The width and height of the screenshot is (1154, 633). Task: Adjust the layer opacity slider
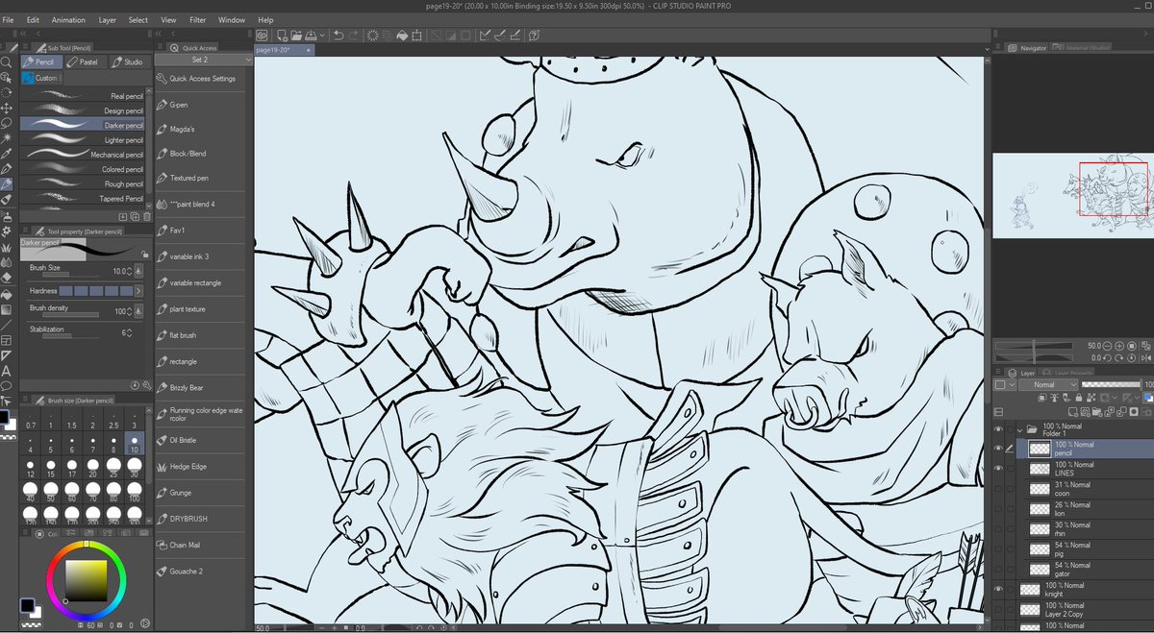pos(1111,384)
